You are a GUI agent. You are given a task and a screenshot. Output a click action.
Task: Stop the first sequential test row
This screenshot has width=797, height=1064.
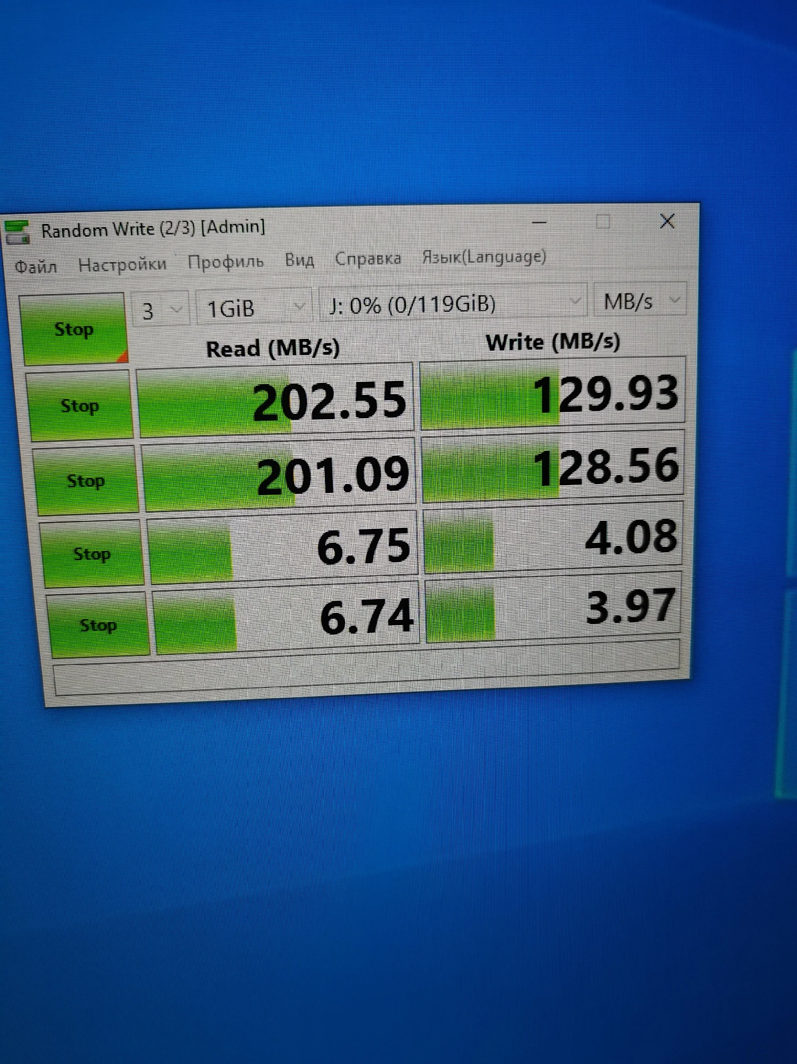click(x=80, y=406)
